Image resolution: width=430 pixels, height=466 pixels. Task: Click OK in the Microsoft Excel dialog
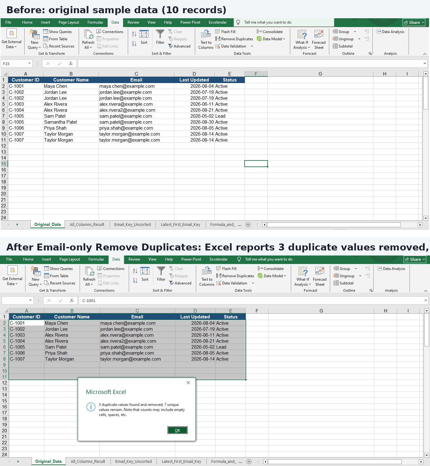[178, 430]
